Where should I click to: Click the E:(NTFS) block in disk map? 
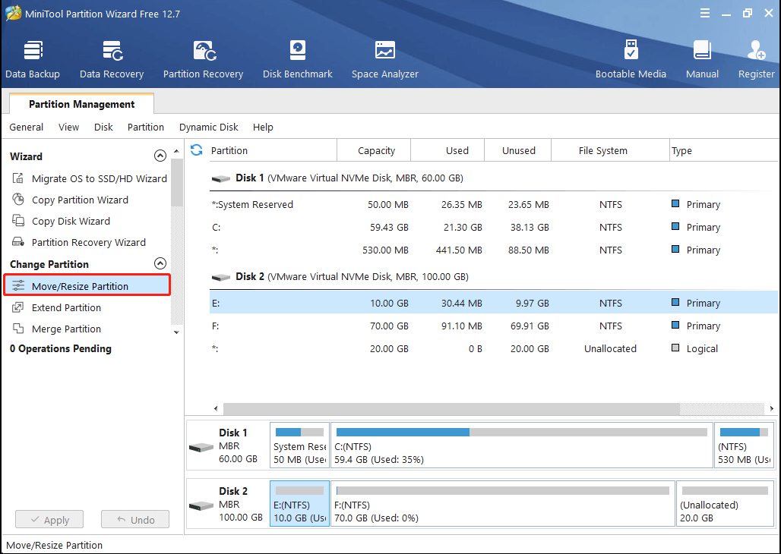pyautogui.click(x=299, y=503)
